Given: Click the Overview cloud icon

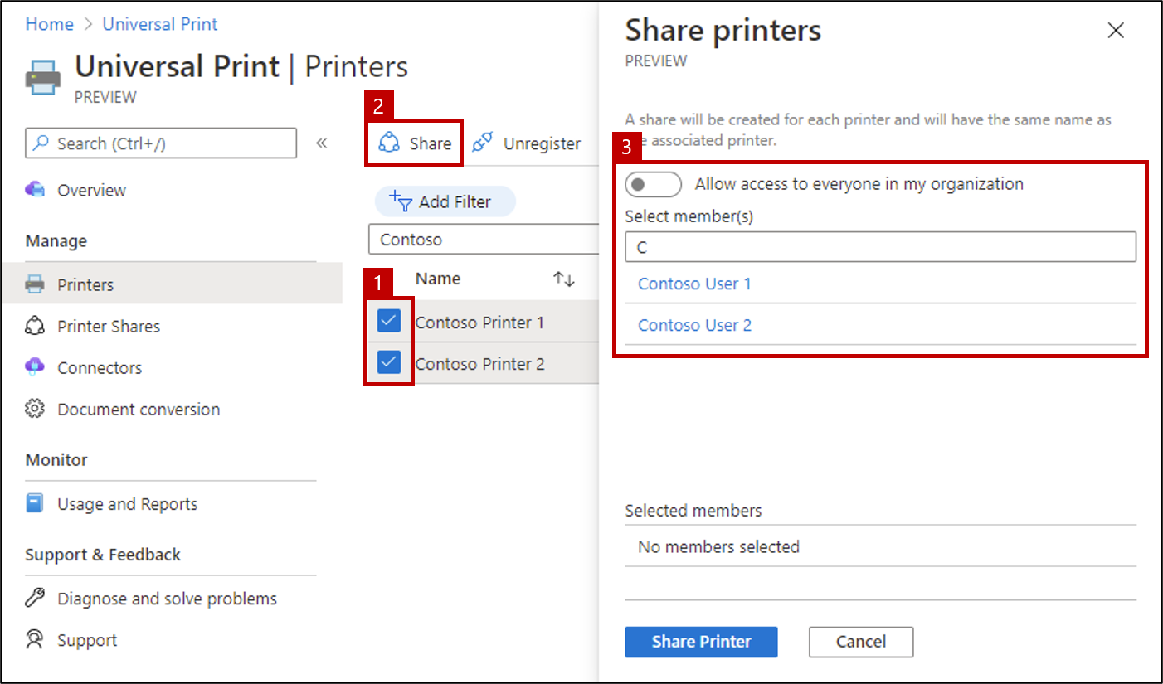Looking at the screenshot, I should [x=35, y=190].
